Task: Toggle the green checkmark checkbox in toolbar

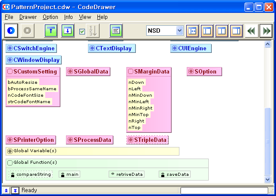Action: (x=82, y=31)
